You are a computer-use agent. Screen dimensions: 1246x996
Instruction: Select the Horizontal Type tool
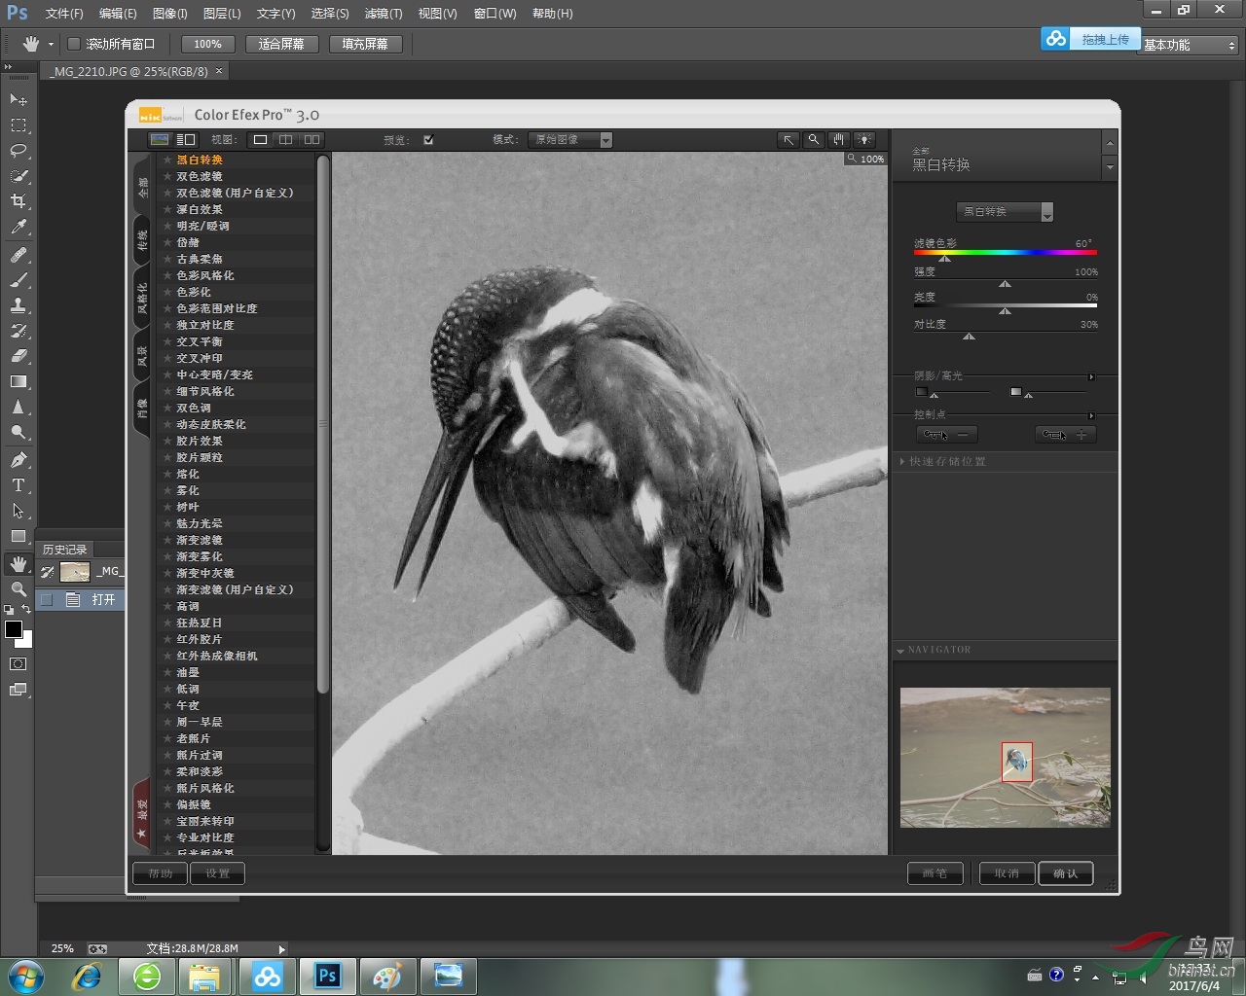18,485
